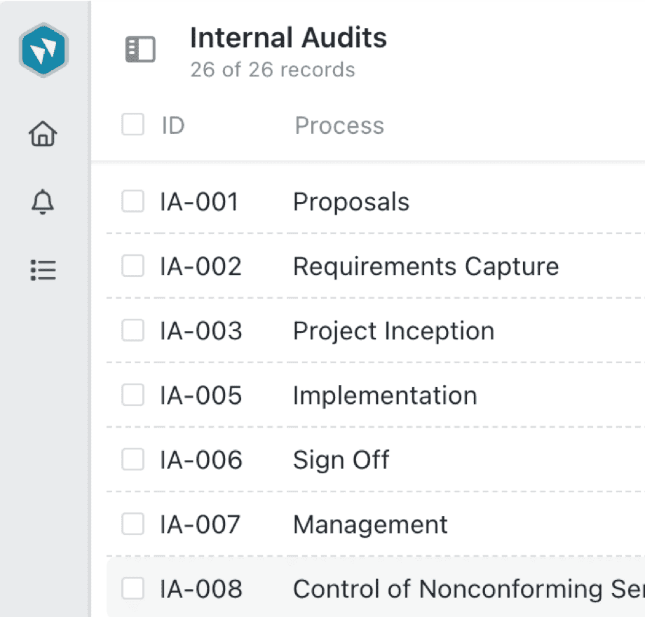Open record IA-006
This screenshot has height=617, width=645.
[x=201, y=460]
